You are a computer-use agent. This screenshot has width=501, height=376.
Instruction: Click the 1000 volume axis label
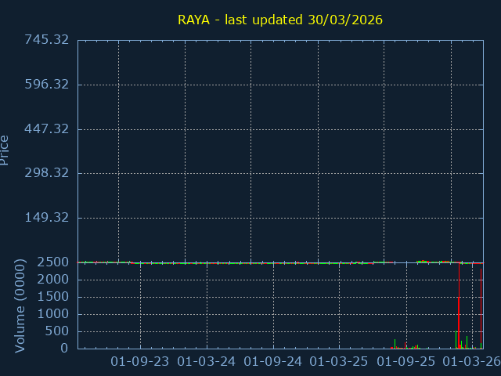pyautogui.click(x=52, y=314)
